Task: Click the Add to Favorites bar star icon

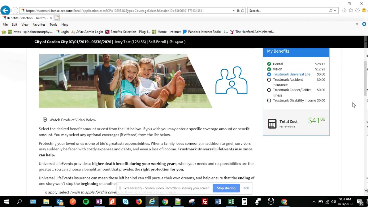Action: [x=4, y=32]
